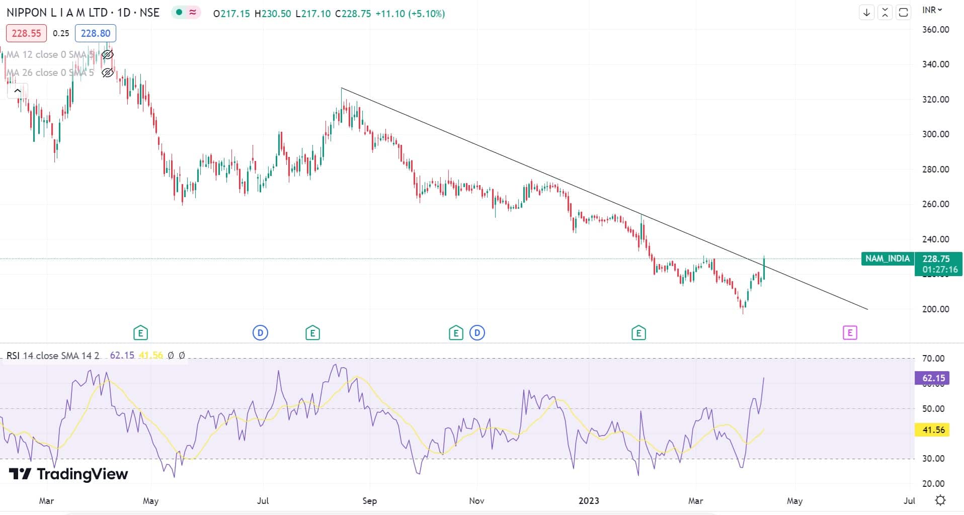Click the red sell price 228.55 button
This screenshot has width=964, height=515.
(26, 33)
